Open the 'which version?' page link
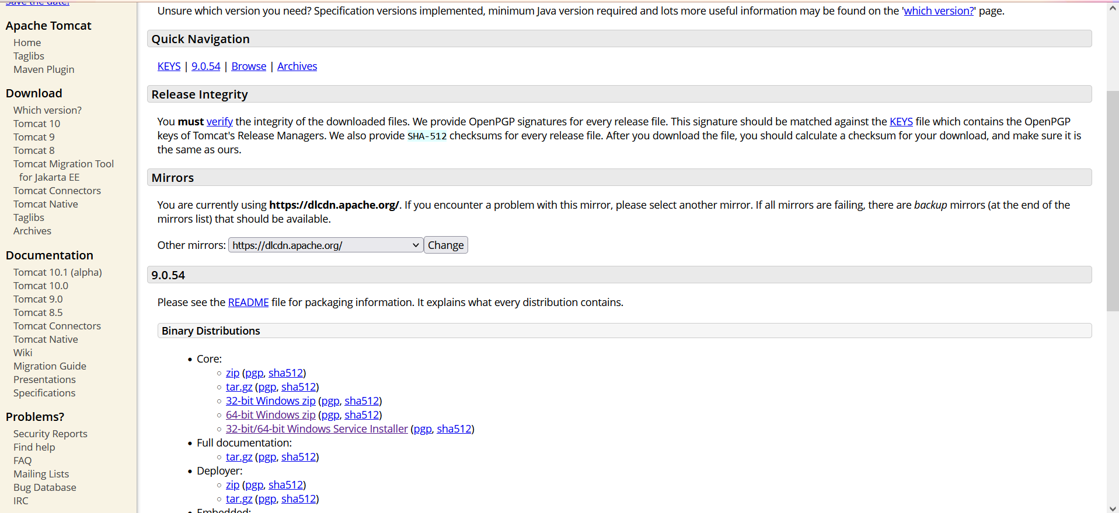The image size is (1119, 513). [939, 10]
